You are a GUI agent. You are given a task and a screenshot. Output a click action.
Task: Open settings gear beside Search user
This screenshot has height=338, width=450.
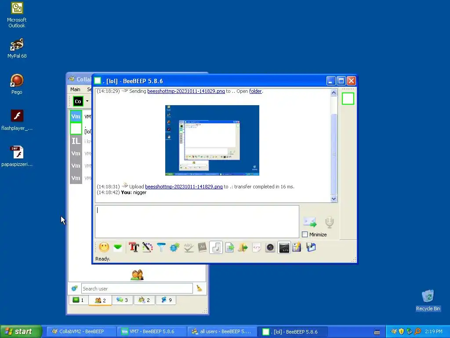(x=75, y=288)
